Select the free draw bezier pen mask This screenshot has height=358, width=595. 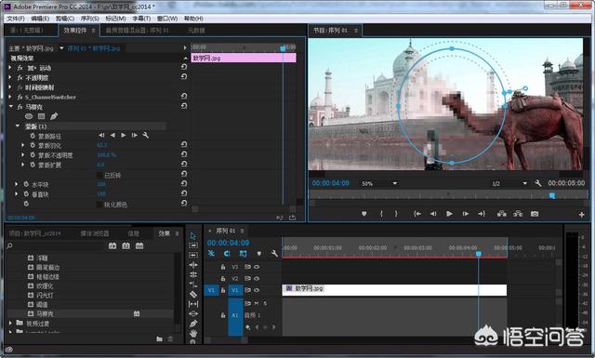pyautogui.click(x=54, y=116)
